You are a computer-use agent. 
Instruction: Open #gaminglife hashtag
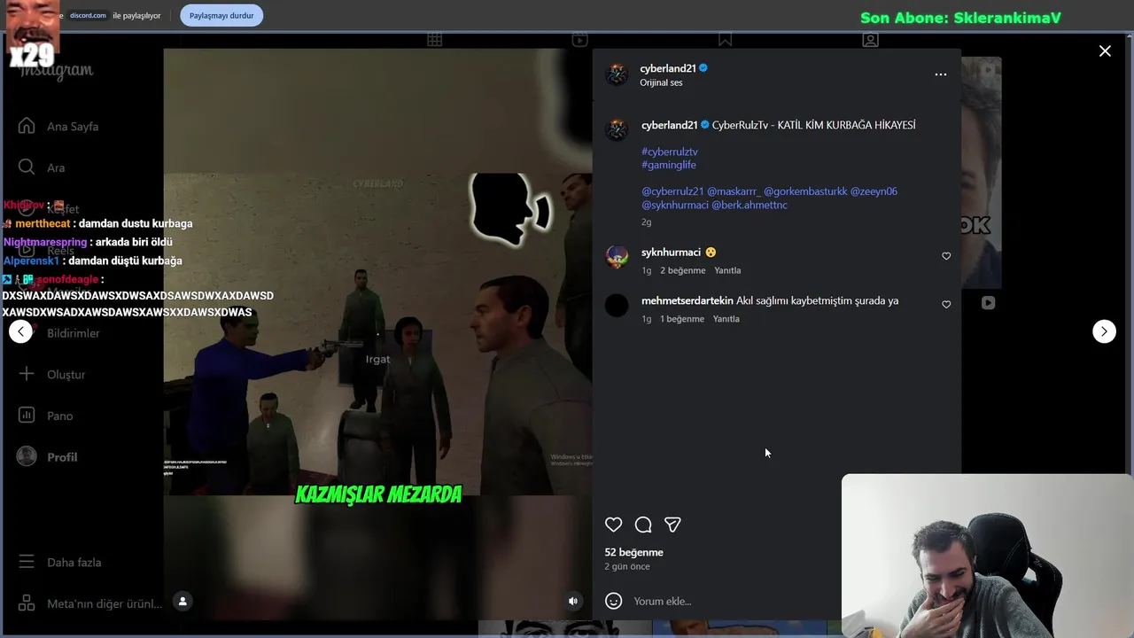669,165
